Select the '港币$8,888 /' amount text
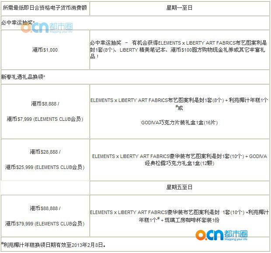The width and height of the screenshot is (271, 253). click(45, 104)
